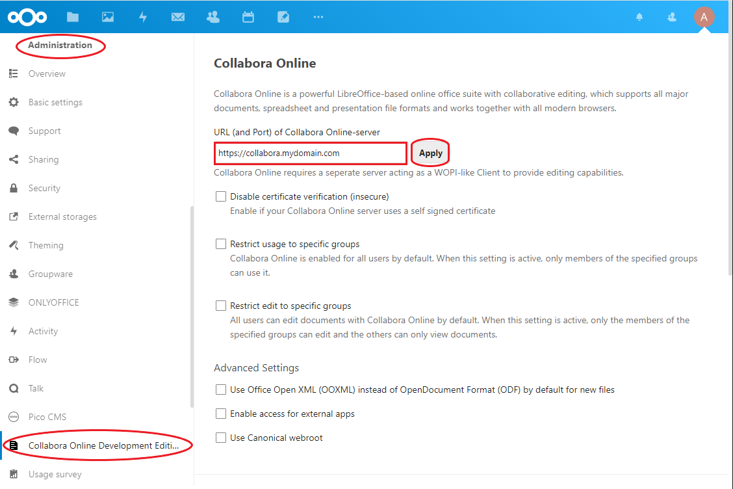Screen dimensions: 733x489
Task: Click the sidebar vertical scrollbar
Action: [192, 306]
